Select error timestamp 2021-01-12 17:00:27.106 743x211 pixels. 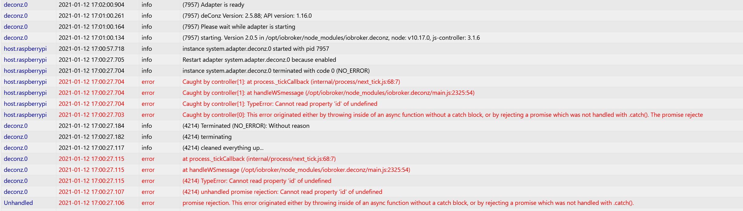click(x=91, y=203)
